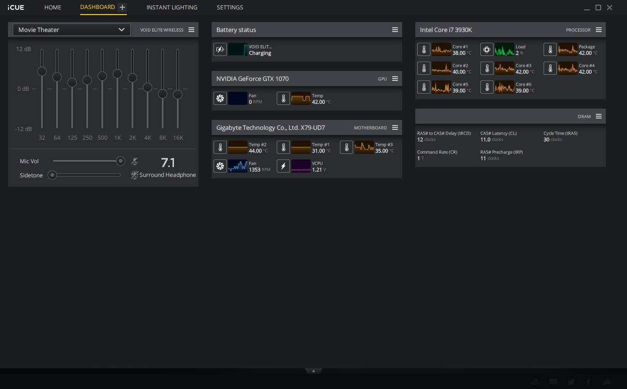Click the motherboard Temp #3 thermometer icon
Screen dimensions: 627x389
346,147
